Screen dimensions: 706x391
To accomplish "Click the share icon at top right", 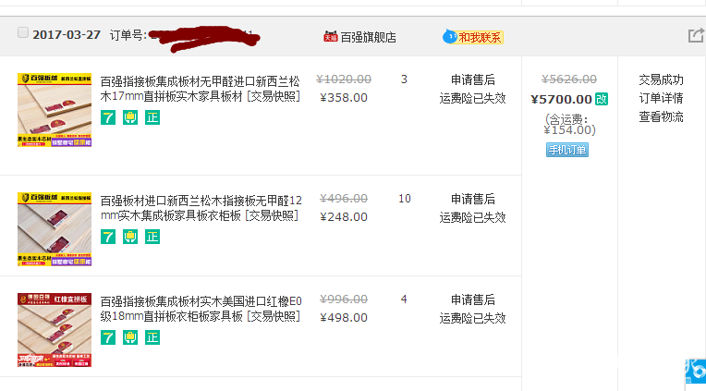I will pos(696,35).
